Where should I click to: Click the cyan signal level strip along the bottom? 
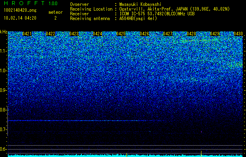tap(126, 155)
